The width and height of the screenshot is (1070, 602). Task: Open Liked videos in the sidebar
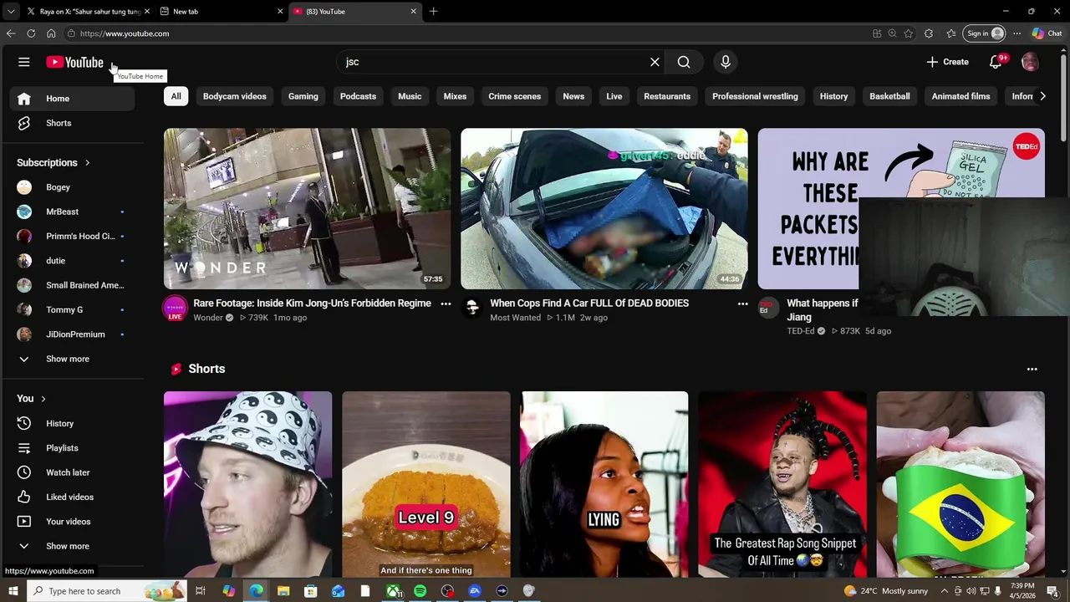(x=73, y=497)
